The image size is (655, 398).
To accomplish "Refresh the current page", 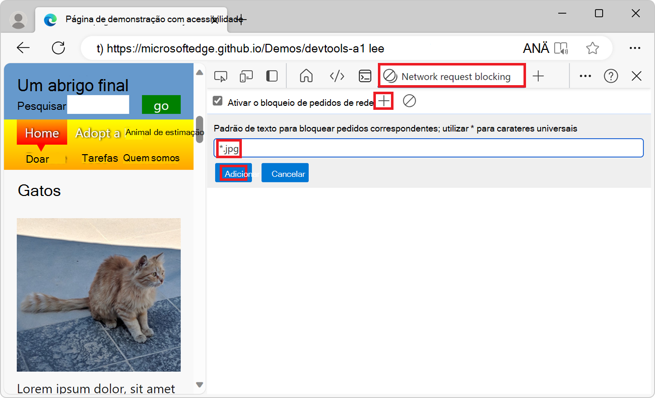I will [58, 48].
